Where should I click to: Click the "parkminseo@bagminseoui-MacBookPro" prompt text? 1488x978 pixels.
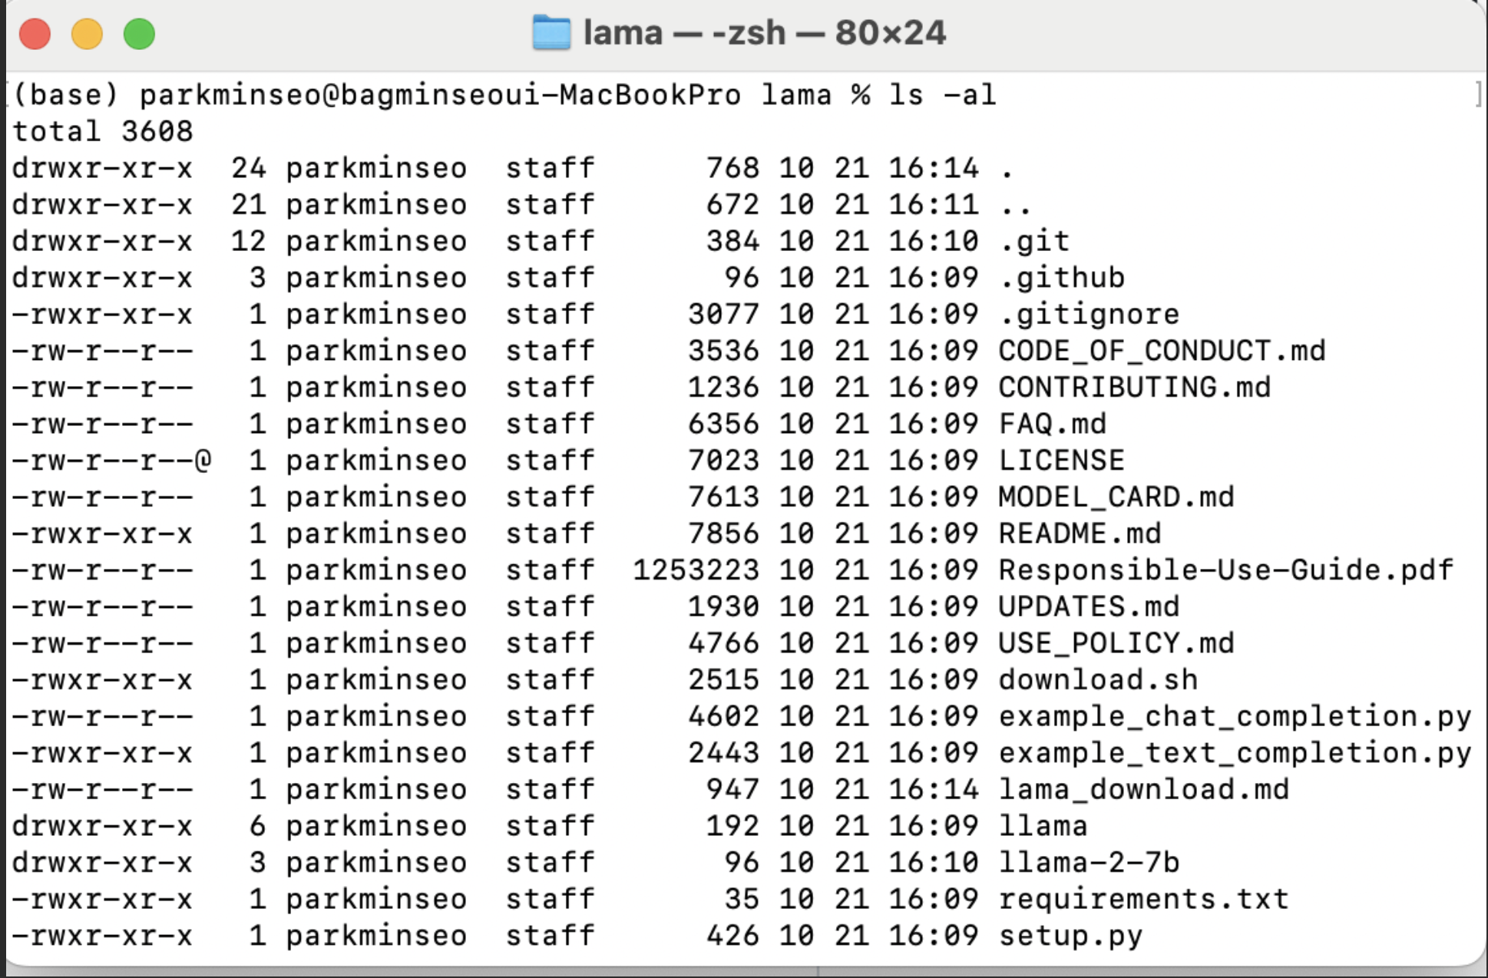(x=440, y=95)
